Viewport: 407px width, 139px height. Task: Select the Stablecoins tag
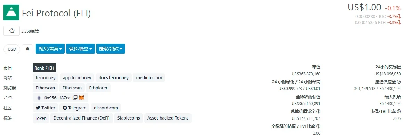[129, 118]
